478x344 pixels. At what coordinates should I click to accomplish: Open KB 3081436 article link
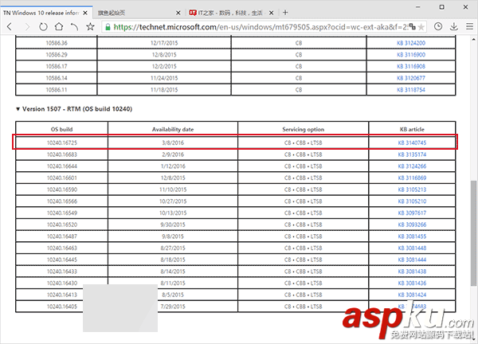(412, 283)
